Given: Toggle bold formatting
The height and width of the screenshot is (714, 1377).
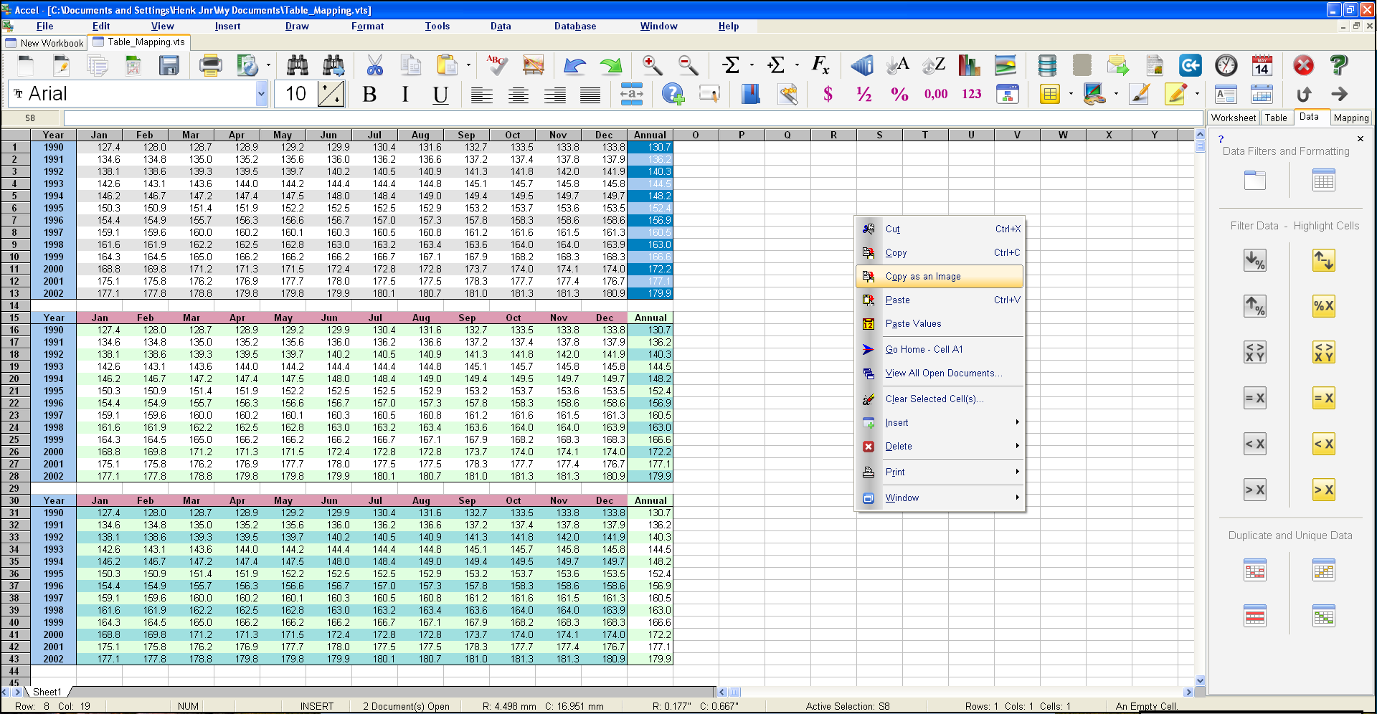Looking at the screenshot, I should (369, 94).
